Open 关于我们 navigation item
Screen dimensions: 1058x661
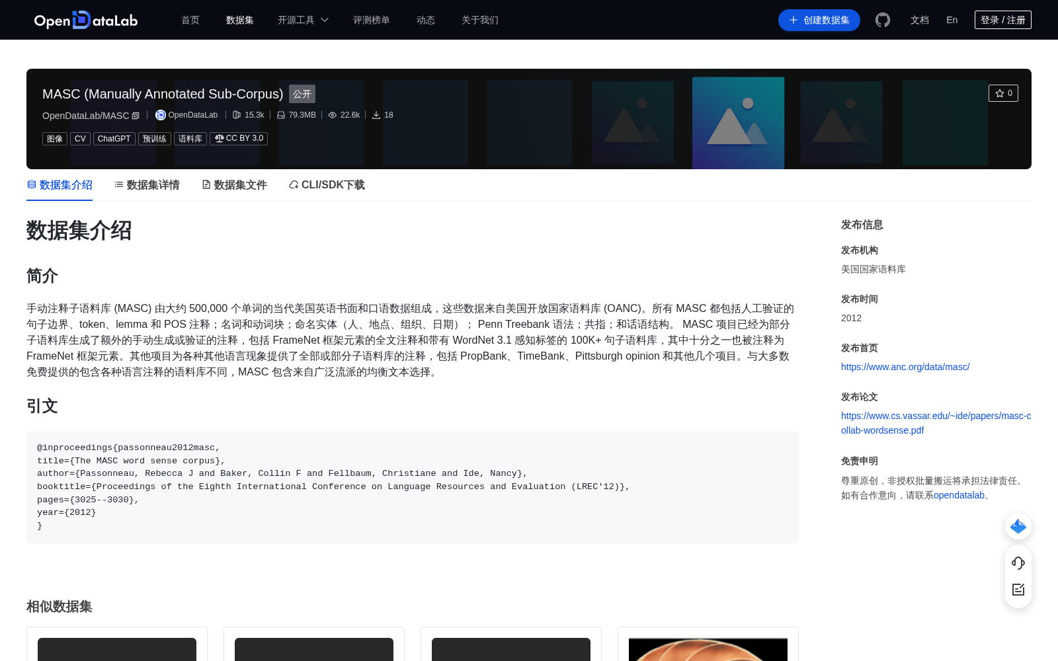(x=480, y=20)
